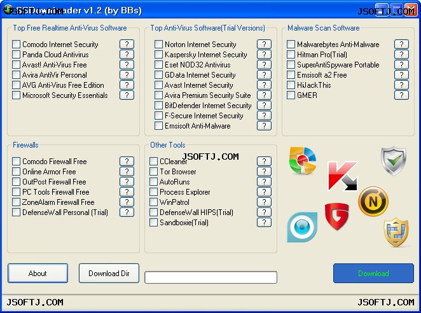
Task: Open help for Comodo Firewall Free
Action: [127, 161]
